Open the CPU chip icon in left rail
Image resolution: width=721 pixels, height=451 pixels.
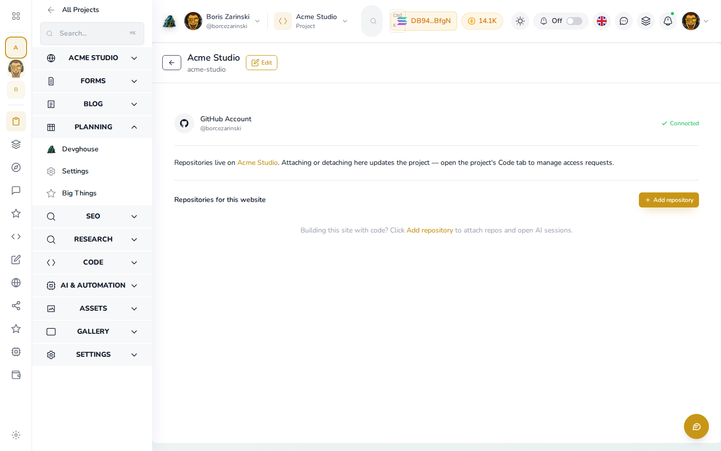coord(16,352)
